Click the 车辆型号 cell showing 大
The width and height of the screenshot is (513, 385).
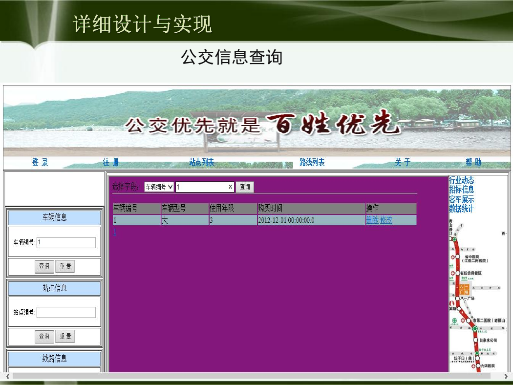185,220
